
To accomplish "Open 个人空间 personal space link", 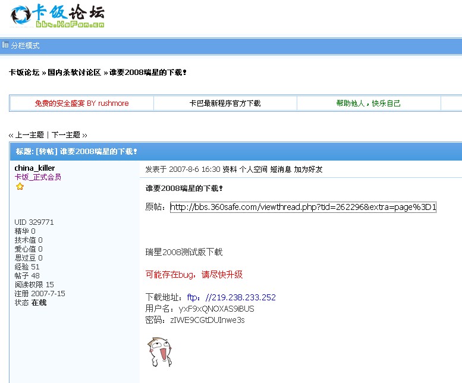I will click(253, 169).
